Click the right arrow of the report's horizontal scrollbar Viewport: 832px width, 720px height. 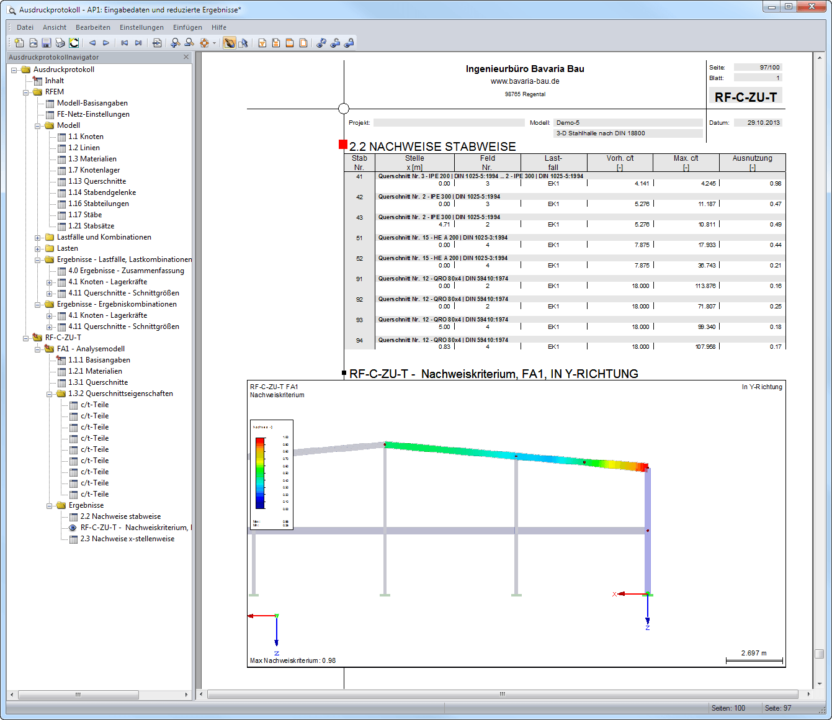[x=808, y=694]
